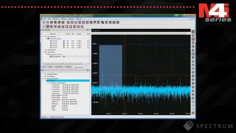Collapse the Frequency domain node
236x133 pixels.
pyautogui.click(x=46, y=54)
